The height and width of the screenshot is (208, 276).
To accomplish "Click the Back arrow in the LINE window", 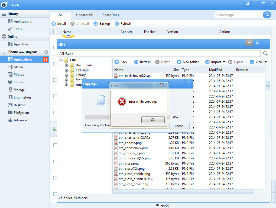I will [x=116, y=62].
